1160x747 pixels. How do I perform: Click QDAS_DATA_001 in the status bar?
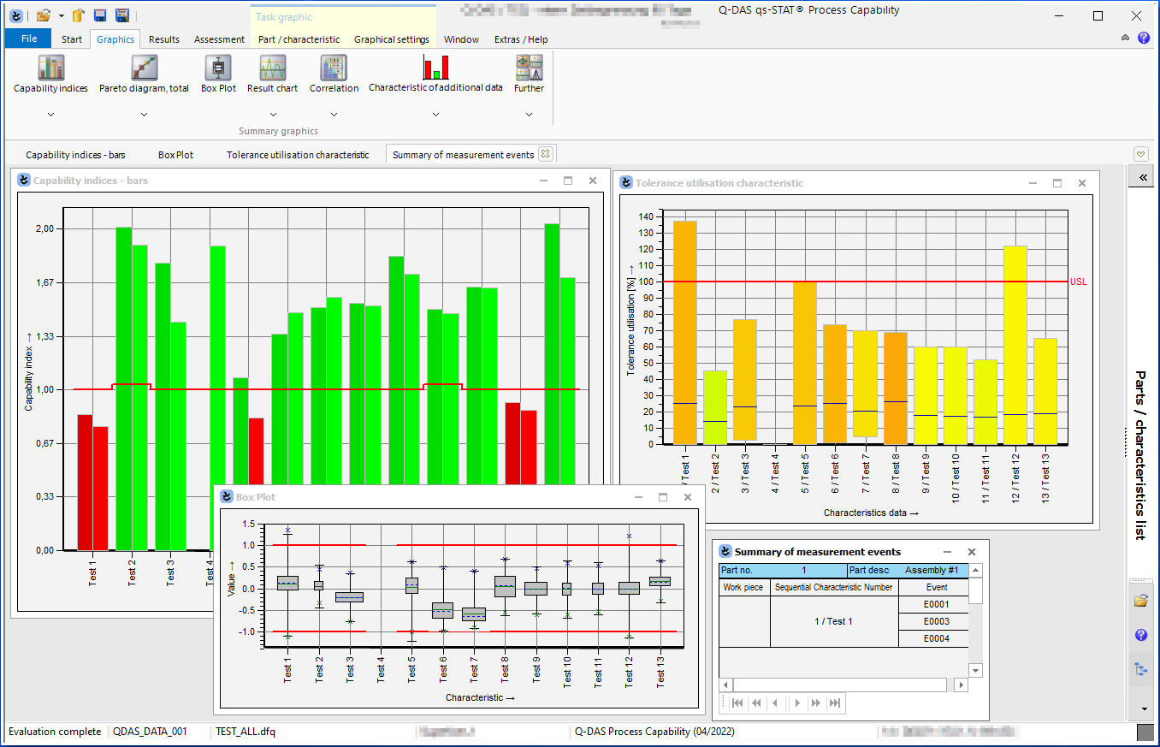tap(150, 732)
